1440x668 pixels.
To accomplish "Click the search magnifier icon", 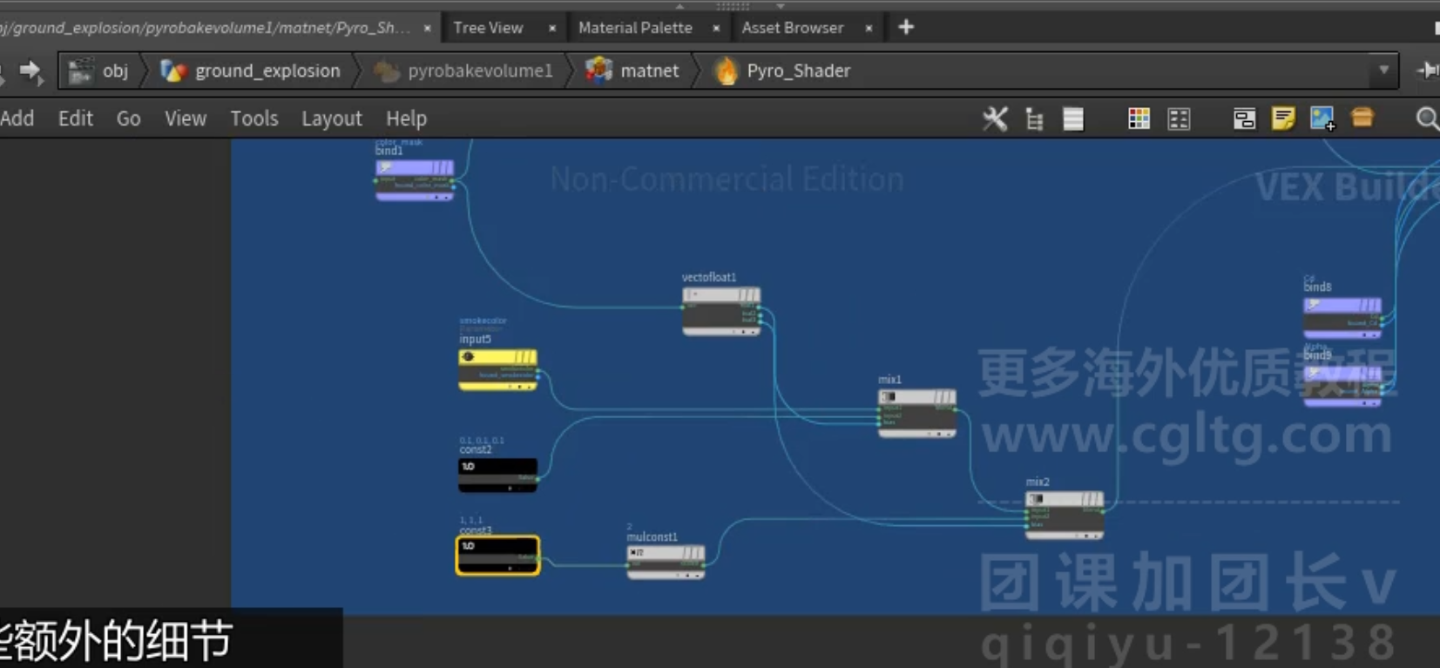I will point(1427,118).
